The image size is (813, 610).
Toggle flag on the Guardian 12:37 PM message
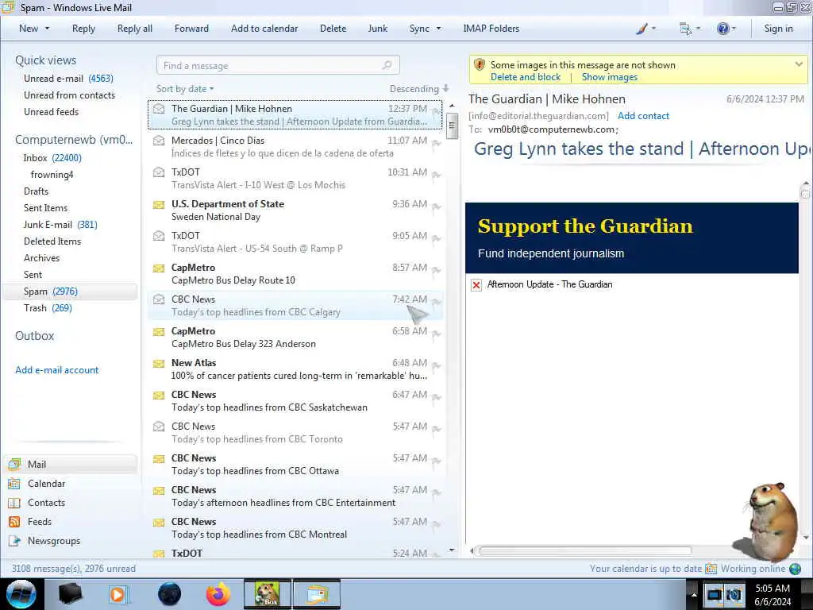(x=436, y=112)
